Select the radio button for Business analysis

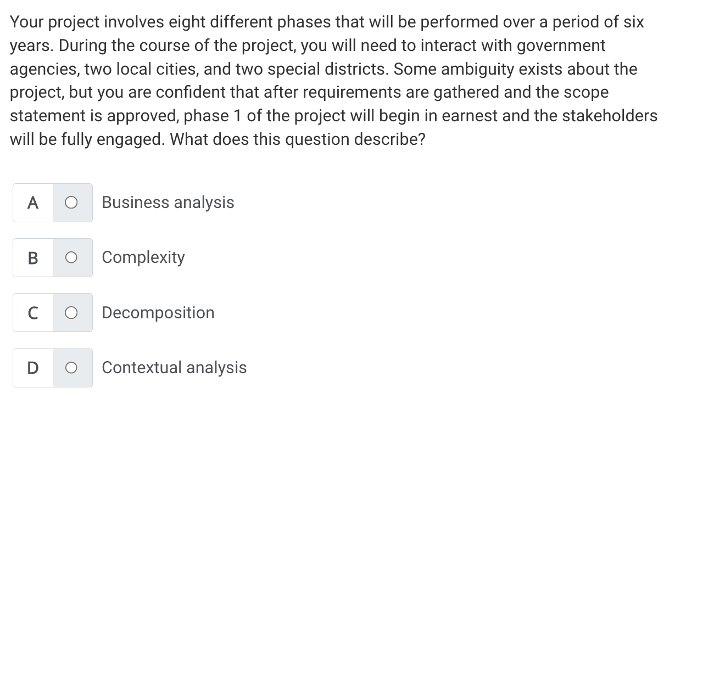coord(71,203)
